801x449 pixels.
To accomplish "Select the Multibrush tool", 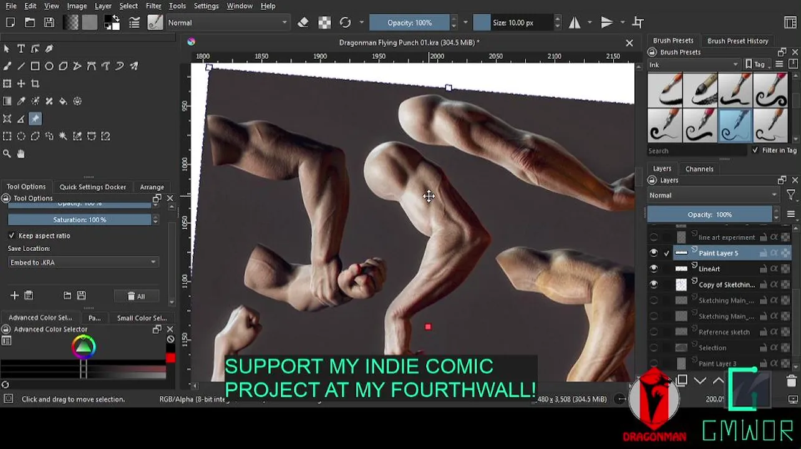I will (x=134, y=66).
